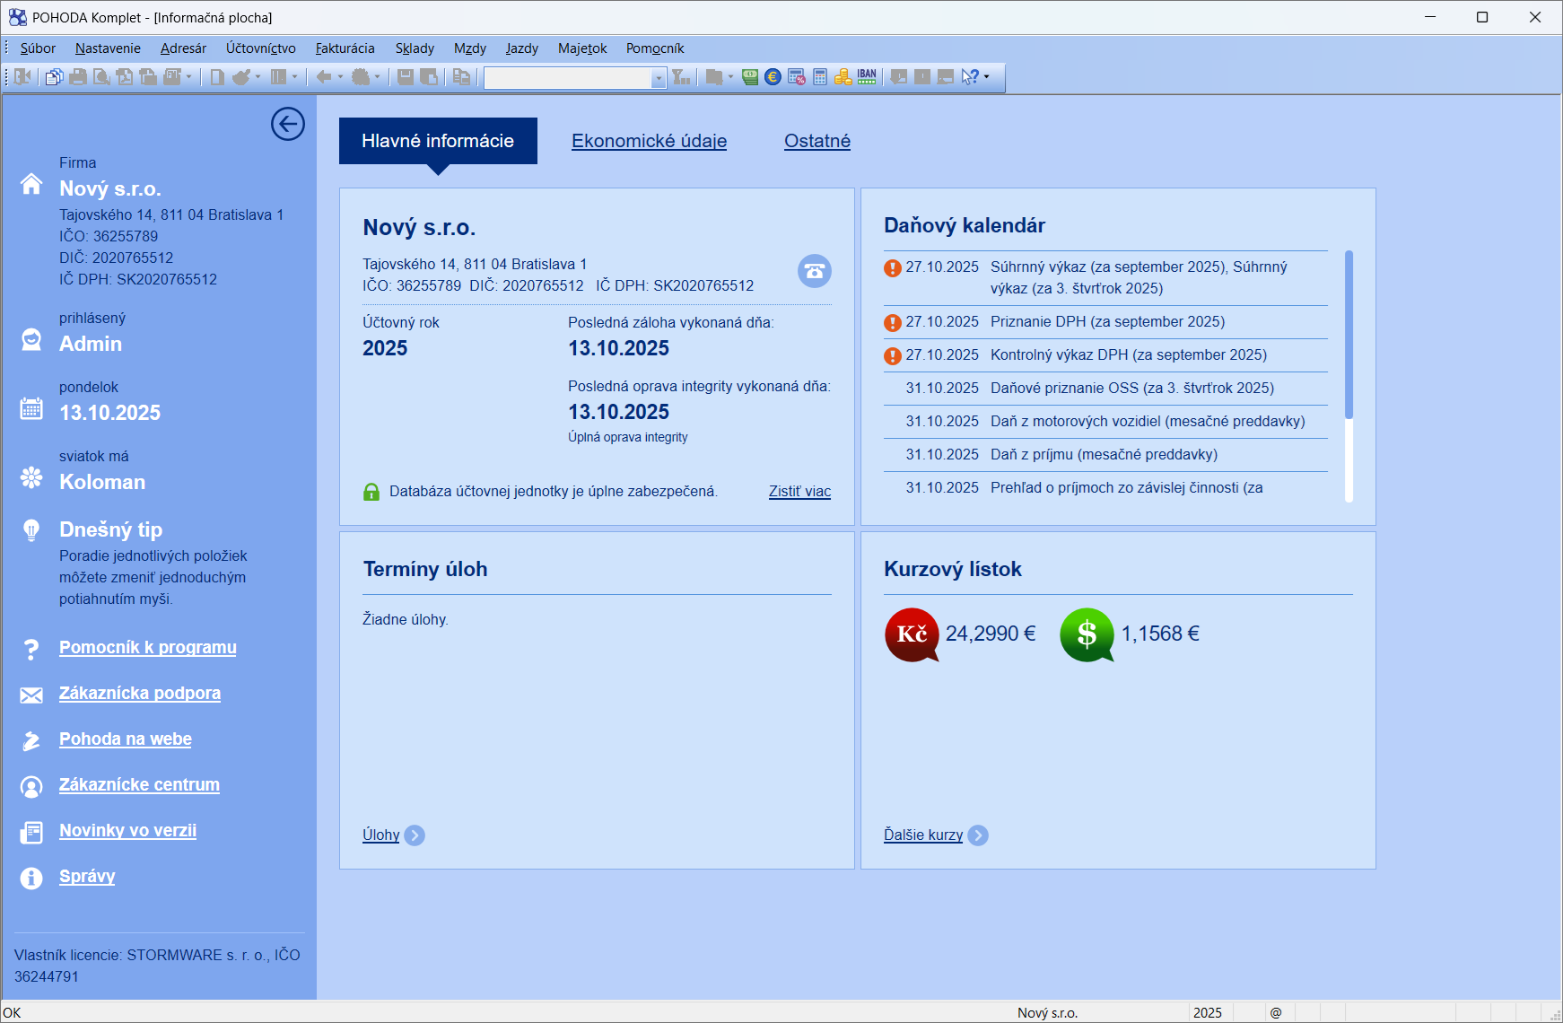Screen dimensions: 1563x1023
Task: Click the green banknote toolbar icon
Action: click(x=750, y=77)
